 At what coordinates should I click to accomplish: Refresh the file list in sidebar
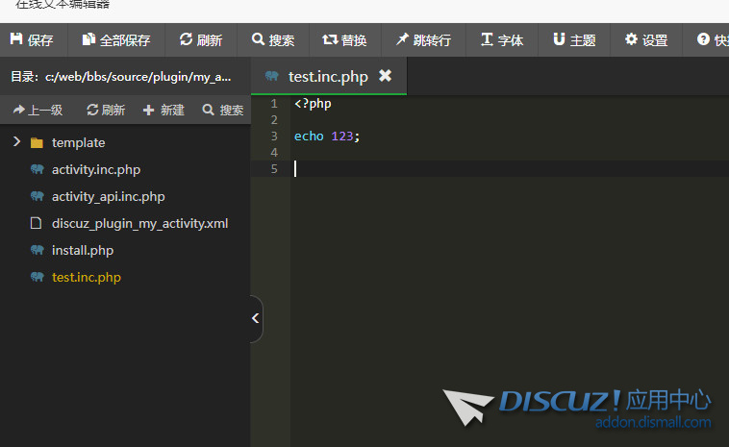(x=106, y=111)
